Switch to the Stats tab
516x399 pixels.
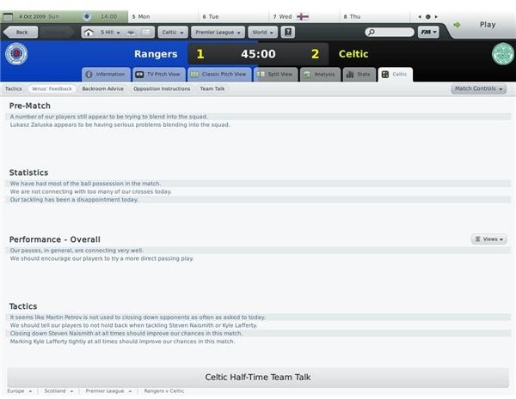[359, 75]
